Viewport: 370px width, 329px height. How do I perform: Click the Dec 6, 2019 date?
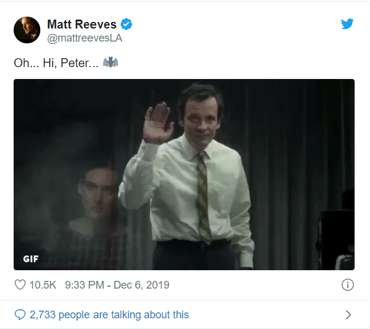pos(142,285)
